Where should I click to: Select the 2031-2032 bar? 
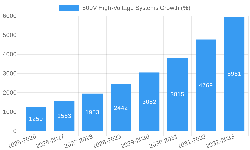point(205,85)
